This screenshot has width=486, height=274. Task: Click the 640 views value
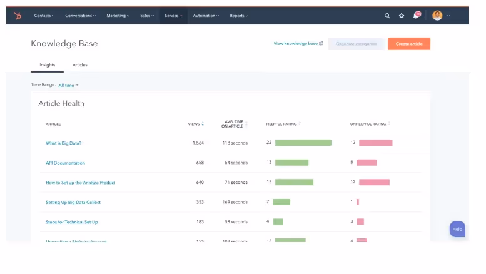tap(200, 182)
